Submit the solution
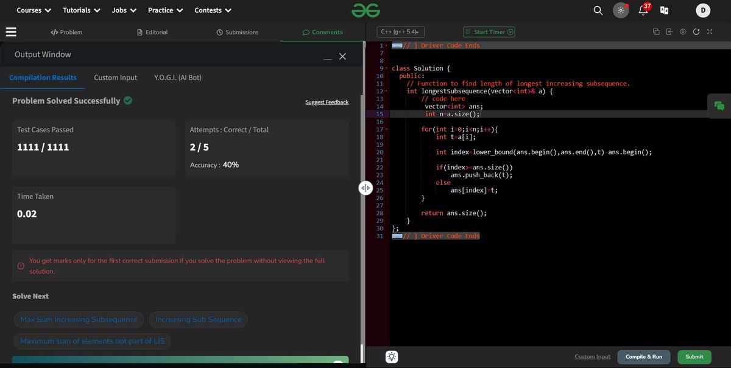 [x=694, y=357]
